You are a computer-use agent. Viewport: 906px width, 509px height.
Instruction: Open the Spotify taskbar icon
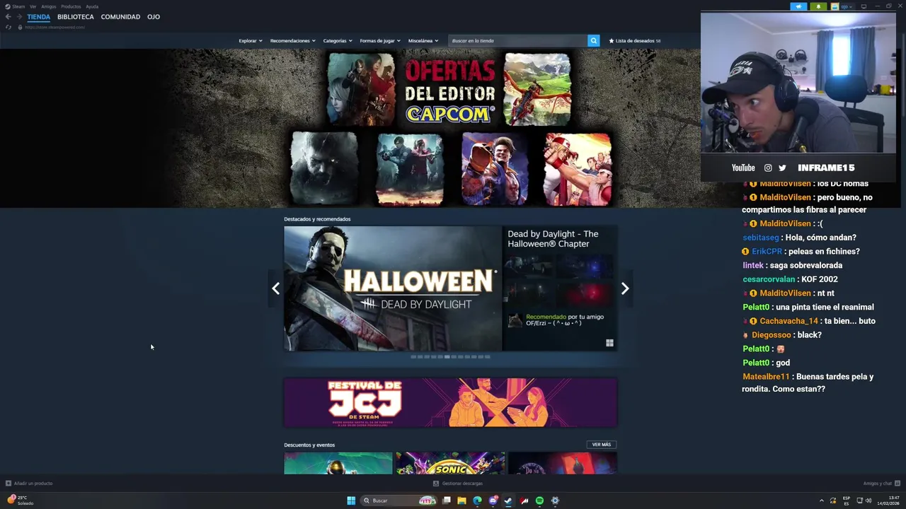[x=539, y=501]
